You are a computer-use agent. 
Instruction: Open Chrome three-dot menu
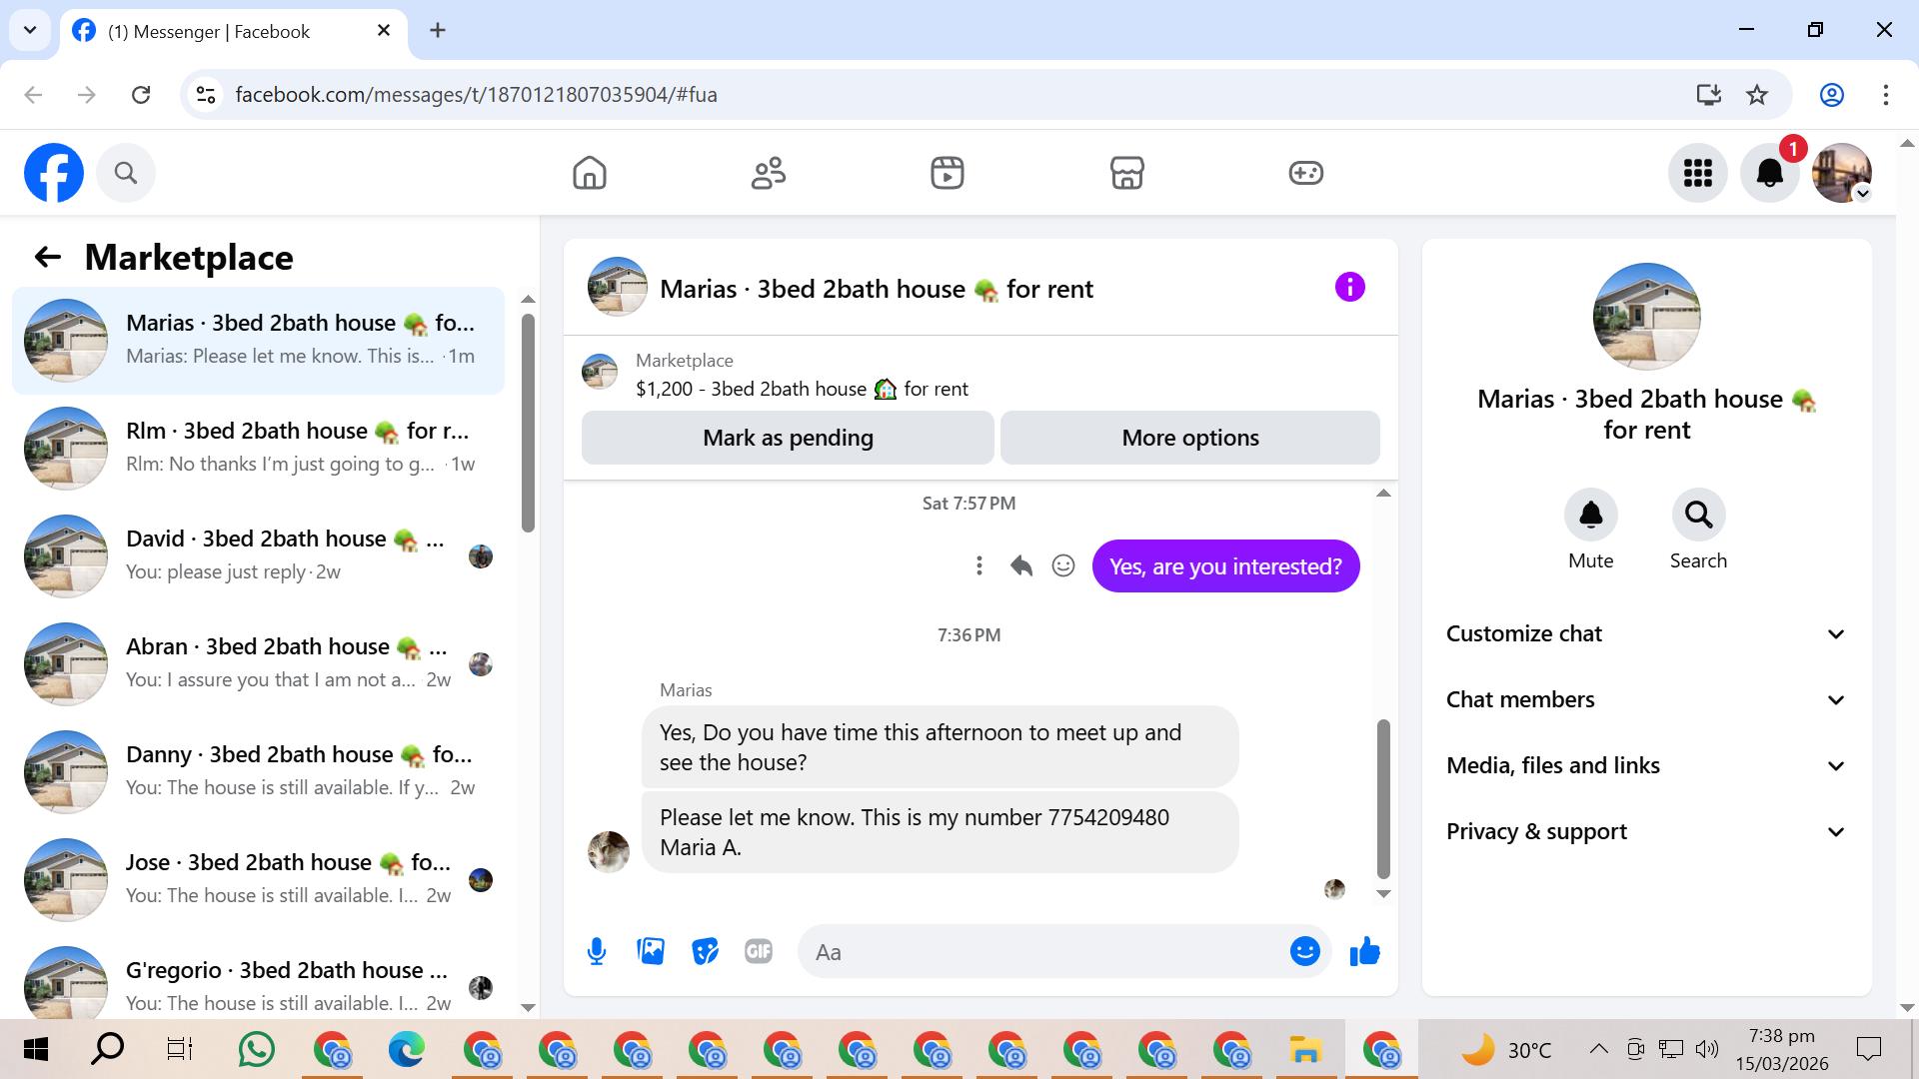[1886, 95]
